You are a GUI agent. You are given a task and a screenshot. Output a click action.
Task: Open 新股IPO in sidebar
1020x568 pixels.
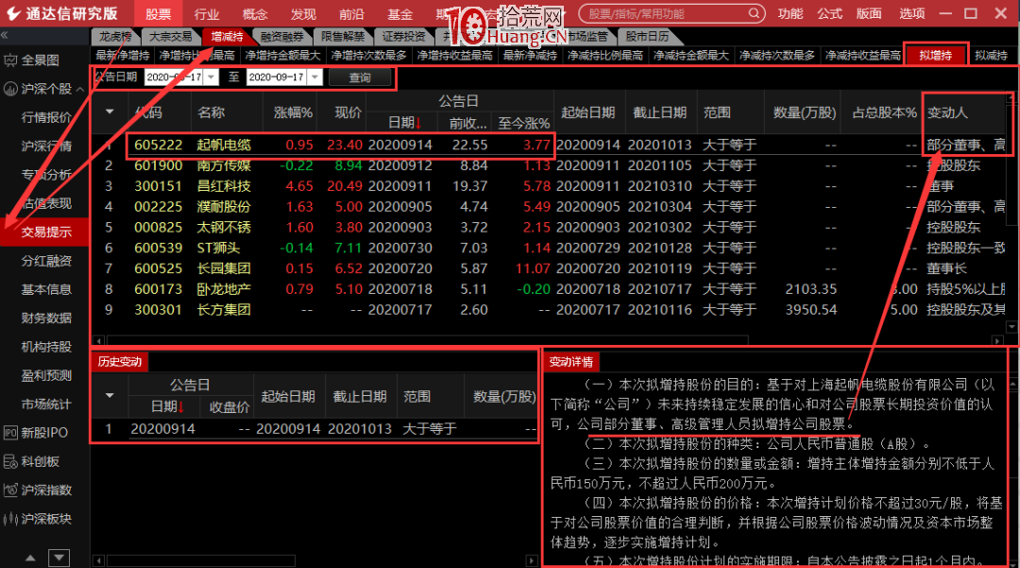tap(36, 433)
